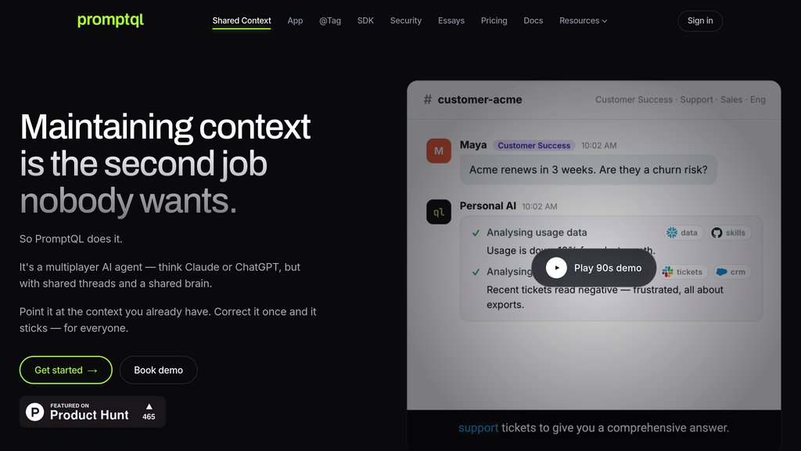Click the Acme renews in 3 weeks message
The width and height of the screenshot is (801, 451).
point(588,170)
